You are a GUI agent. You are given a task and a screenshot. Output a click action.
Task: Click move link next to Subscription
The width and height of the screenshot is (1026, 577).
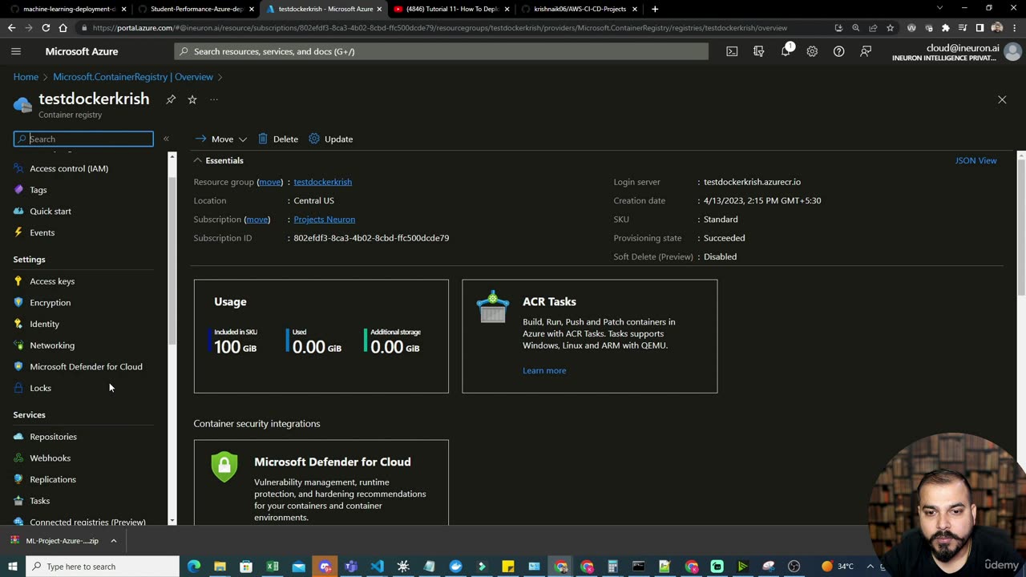(256, 220)
